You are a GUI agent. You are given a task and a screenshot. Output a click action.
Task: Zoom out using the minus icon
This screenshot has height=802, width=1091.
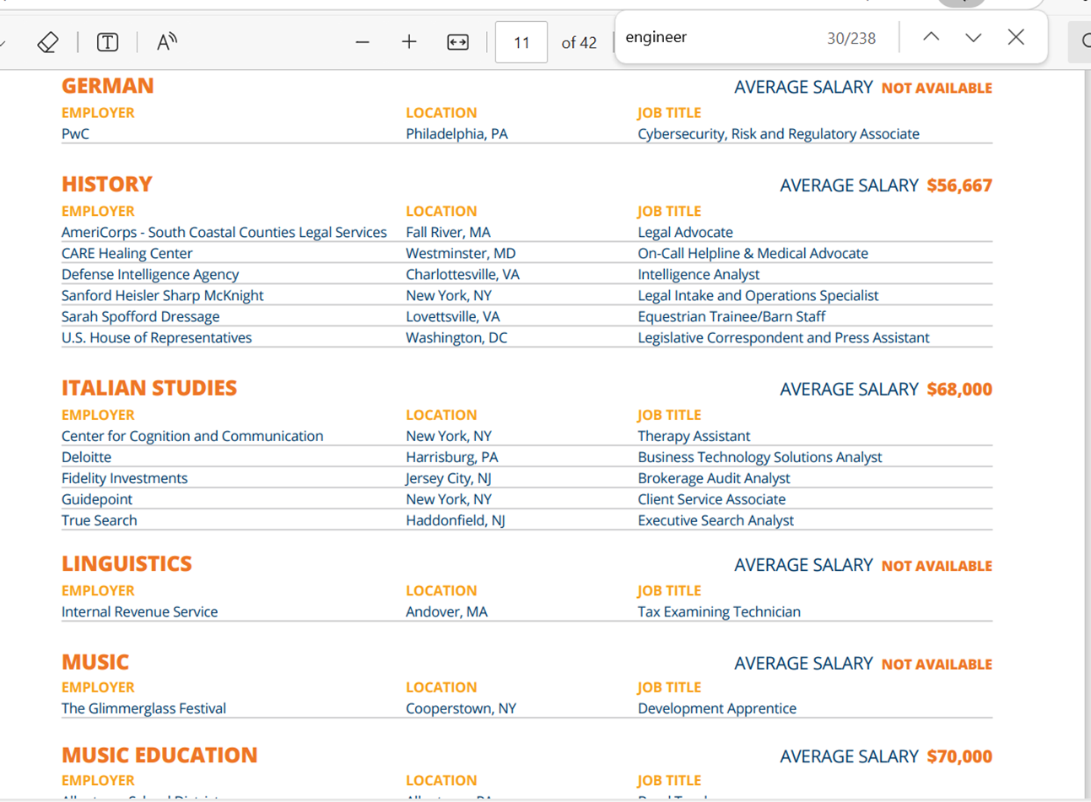tap(362, 42)
